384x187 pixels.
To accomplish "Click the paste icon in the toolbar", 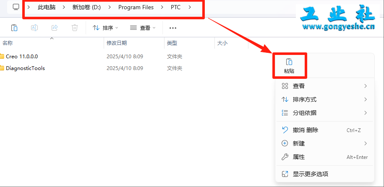I will coord(14,28).
